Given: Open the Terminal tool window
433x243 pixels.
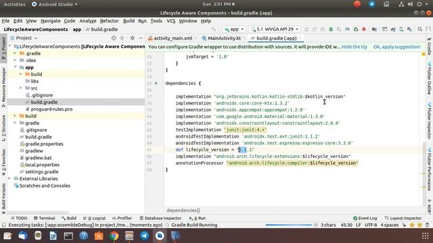Looking at the screenshot, I should point(45,218).
